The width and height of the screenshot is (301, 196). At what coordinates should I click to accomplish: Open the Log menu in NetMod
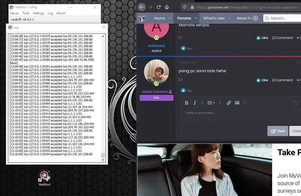click(50, 13)
